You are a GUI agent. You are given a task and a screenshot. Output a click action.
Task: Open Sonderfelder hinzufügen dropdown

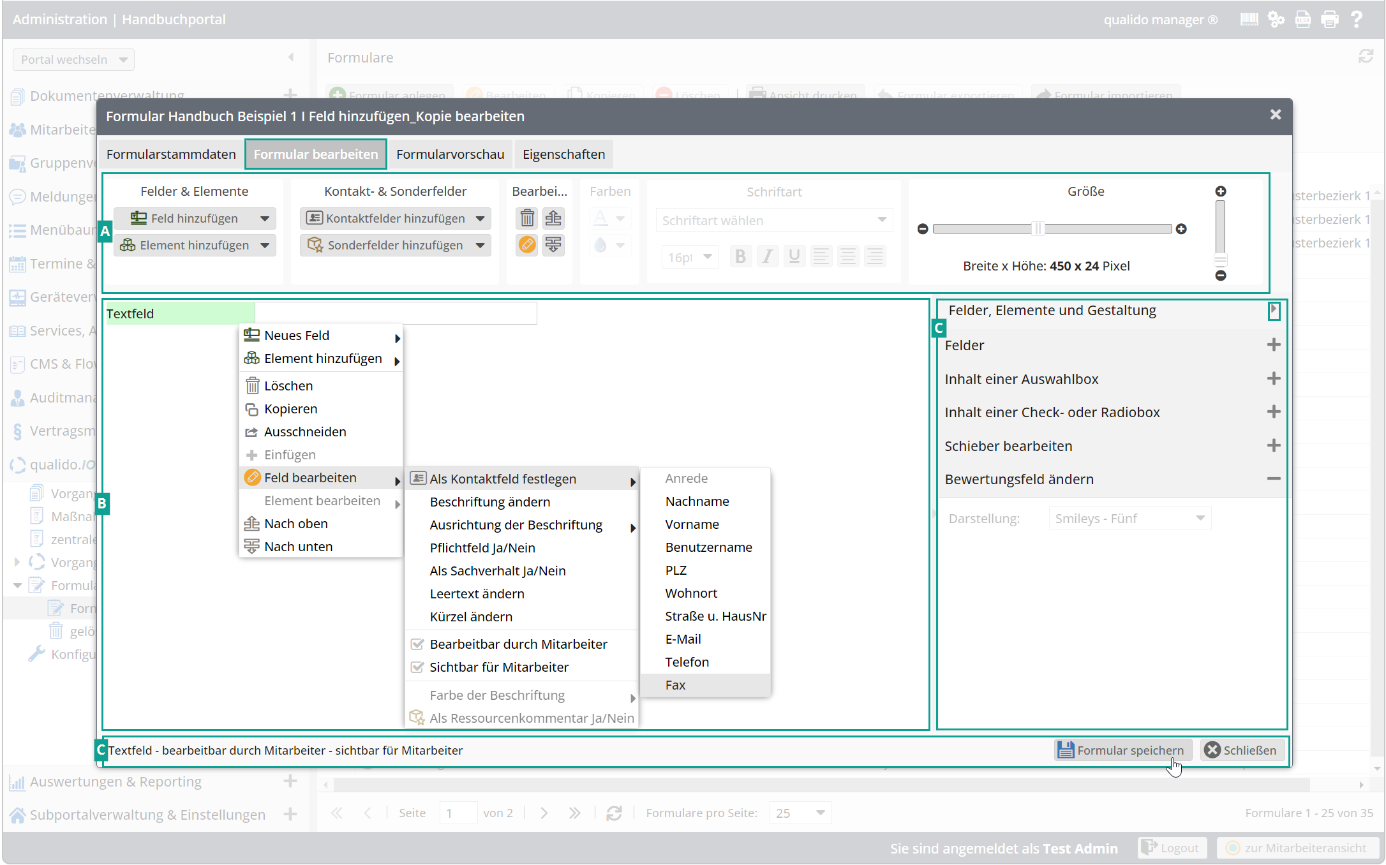pos(396,245)
